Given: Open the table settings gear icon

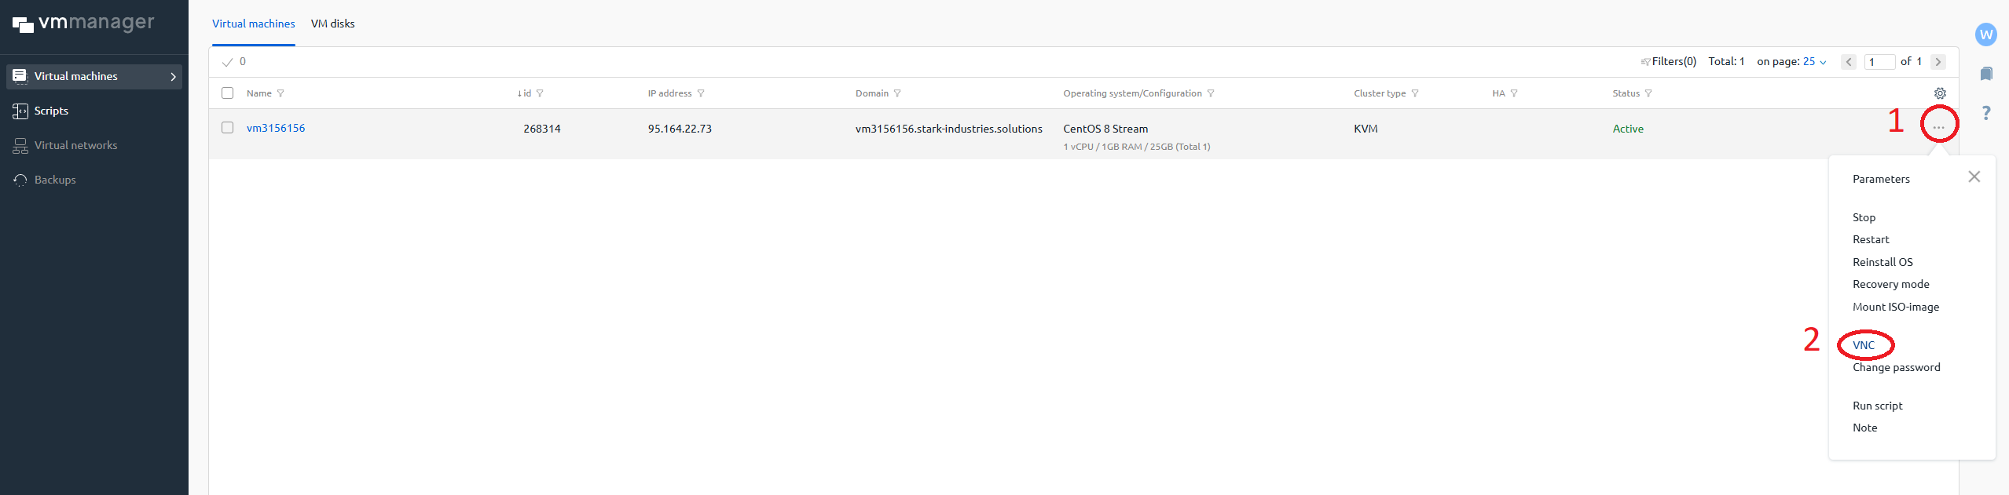Looking at the screenshot, I should pyautogui.click(x=1940, y=93).
